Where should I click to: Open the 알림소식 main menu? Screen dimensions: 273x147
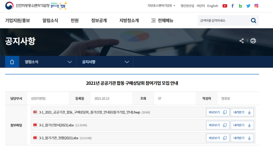click(x=50, y=21)
